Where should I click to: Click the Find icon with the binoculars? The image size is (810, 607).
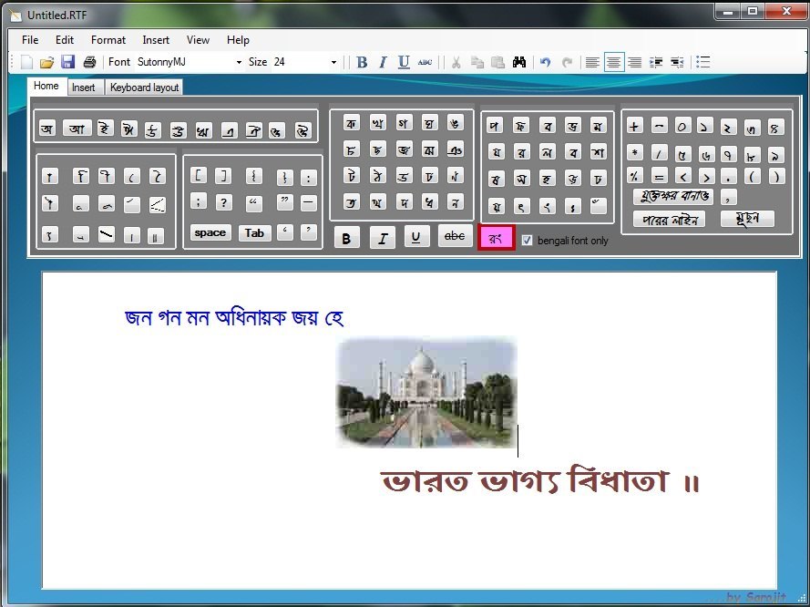click(518, 62)
